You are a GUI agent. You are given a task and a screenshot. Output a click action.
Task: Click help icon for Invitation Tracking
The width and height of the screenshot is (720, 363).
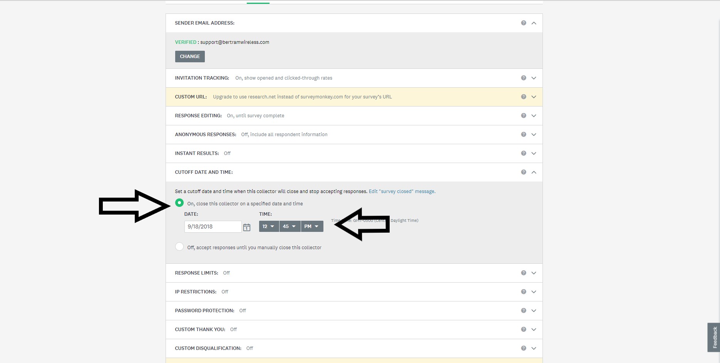pos(523,78)
